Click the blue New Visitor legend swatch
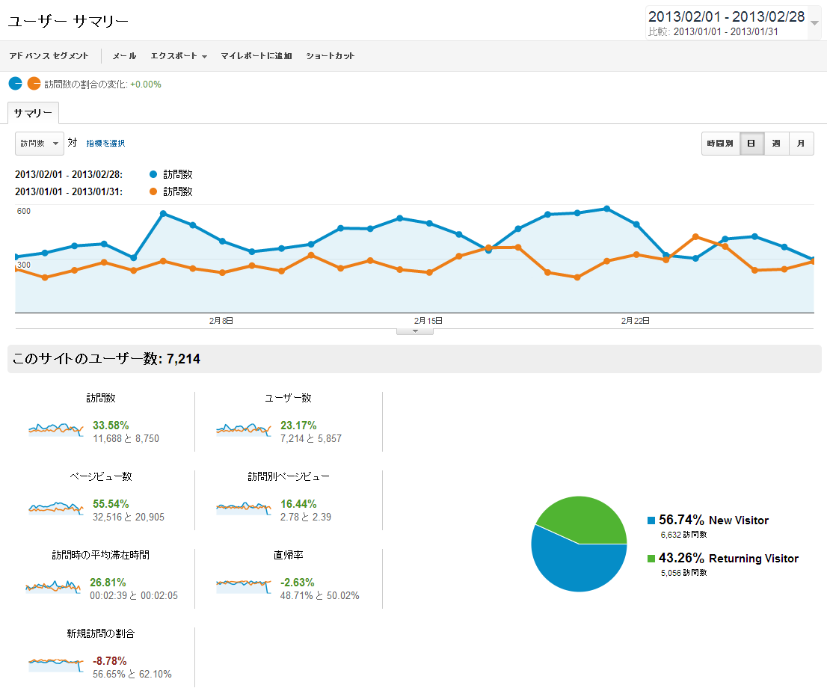The width and height of the screenshot is (827, 691). (x=651, y=520)
